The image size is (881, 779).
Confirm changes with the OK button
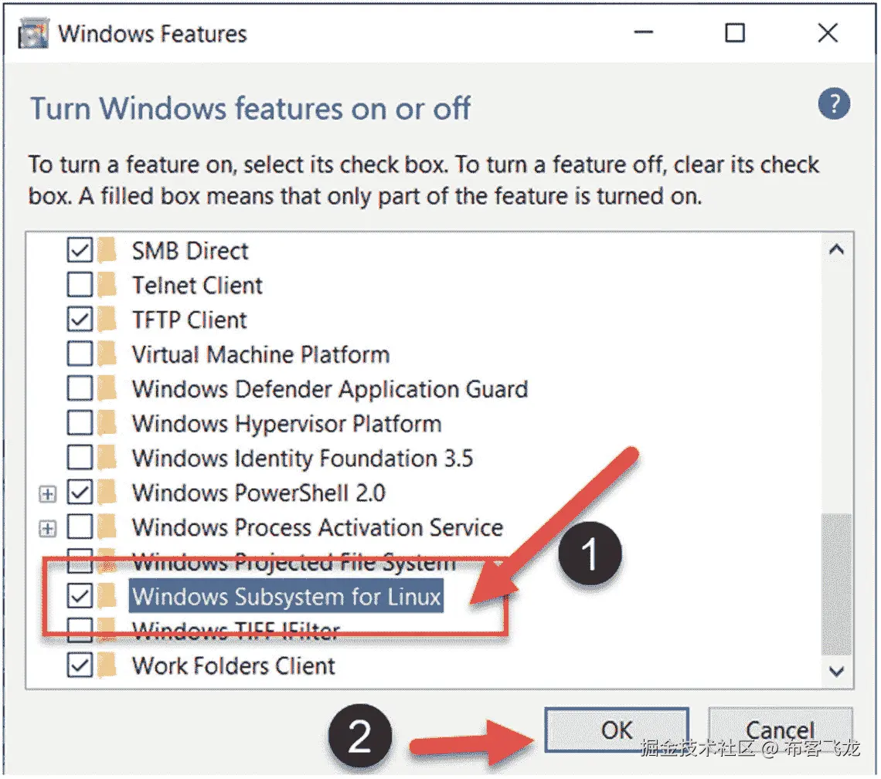coord(617,730)
